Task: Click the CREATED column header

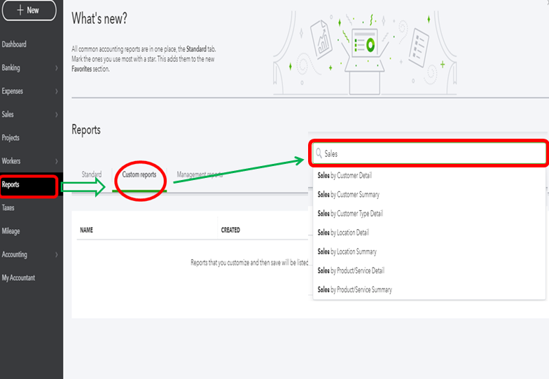Action: tap(230, 230)
